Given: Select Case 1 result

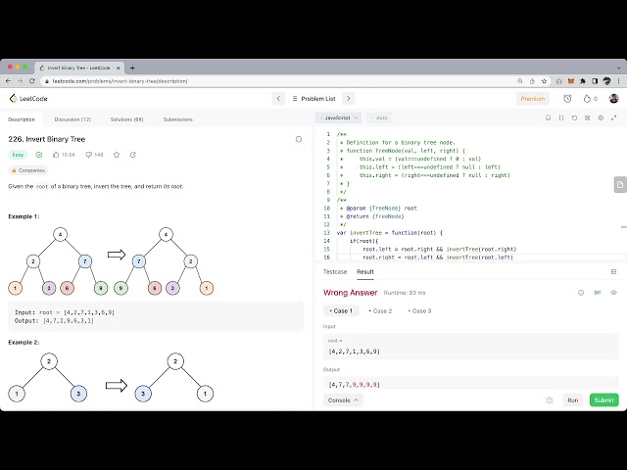Looking at the screenshot, I should tap(341, 311).
